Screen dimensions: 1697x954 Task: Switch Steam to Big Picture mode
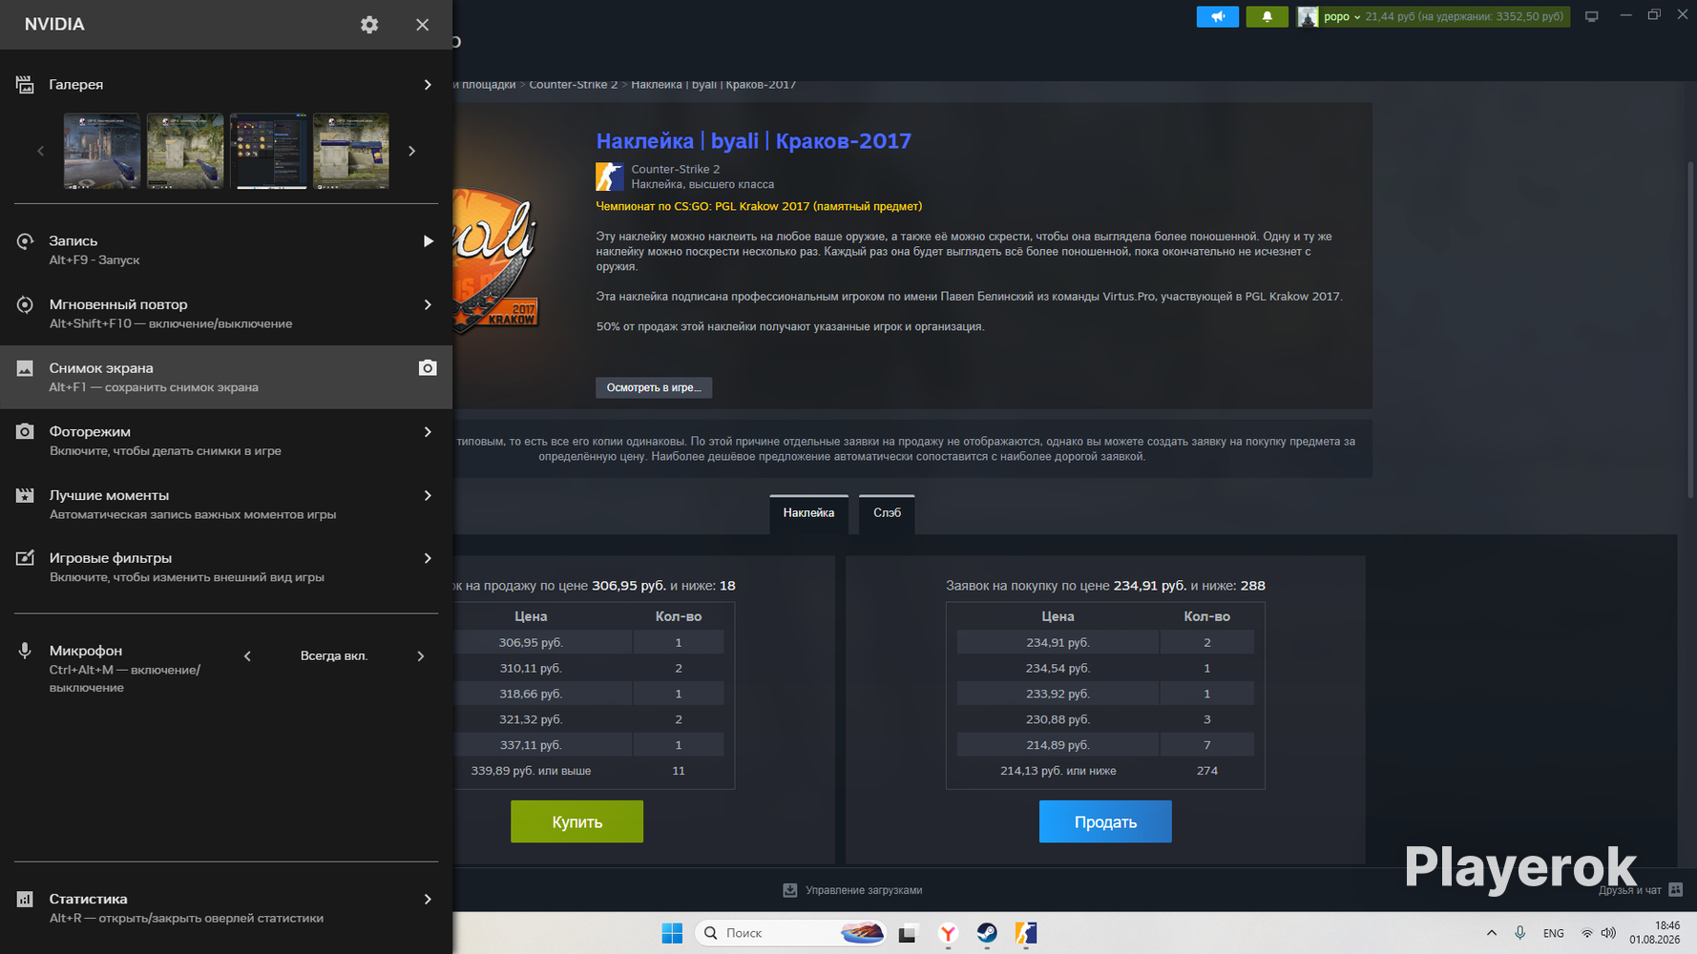coord(1591,16)
